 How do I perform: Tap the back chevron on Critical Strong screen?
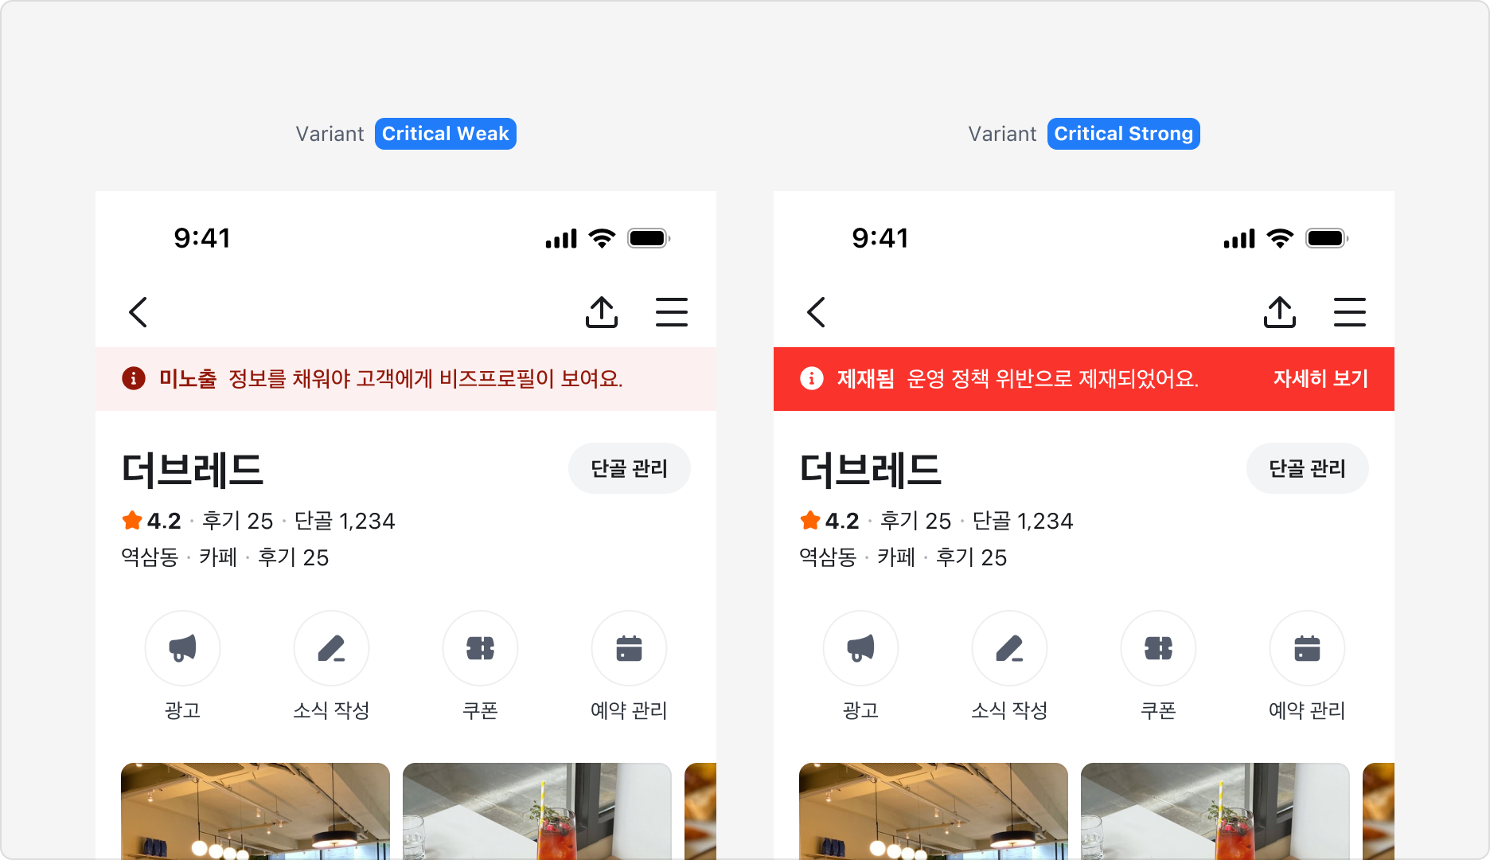[x=815, y=312]
